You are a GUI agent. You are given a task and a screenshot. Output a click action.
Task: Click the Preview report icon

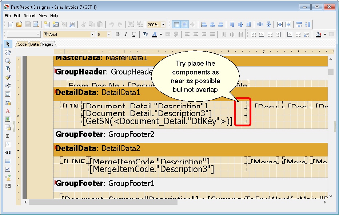click(36, 24)
